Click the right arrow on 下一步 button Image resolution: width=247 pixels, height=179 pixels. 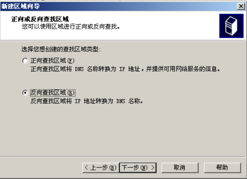(x=152, y=168)
